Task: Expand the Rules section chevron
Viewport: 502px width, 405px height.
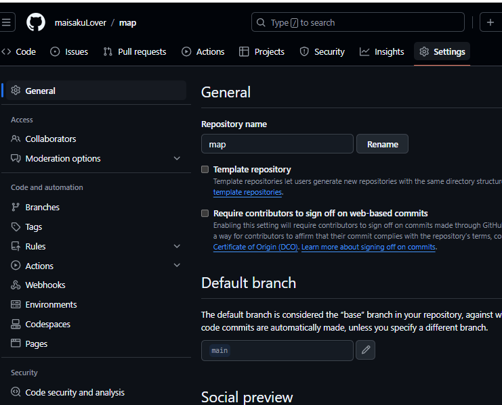Action: click(177, 246)
